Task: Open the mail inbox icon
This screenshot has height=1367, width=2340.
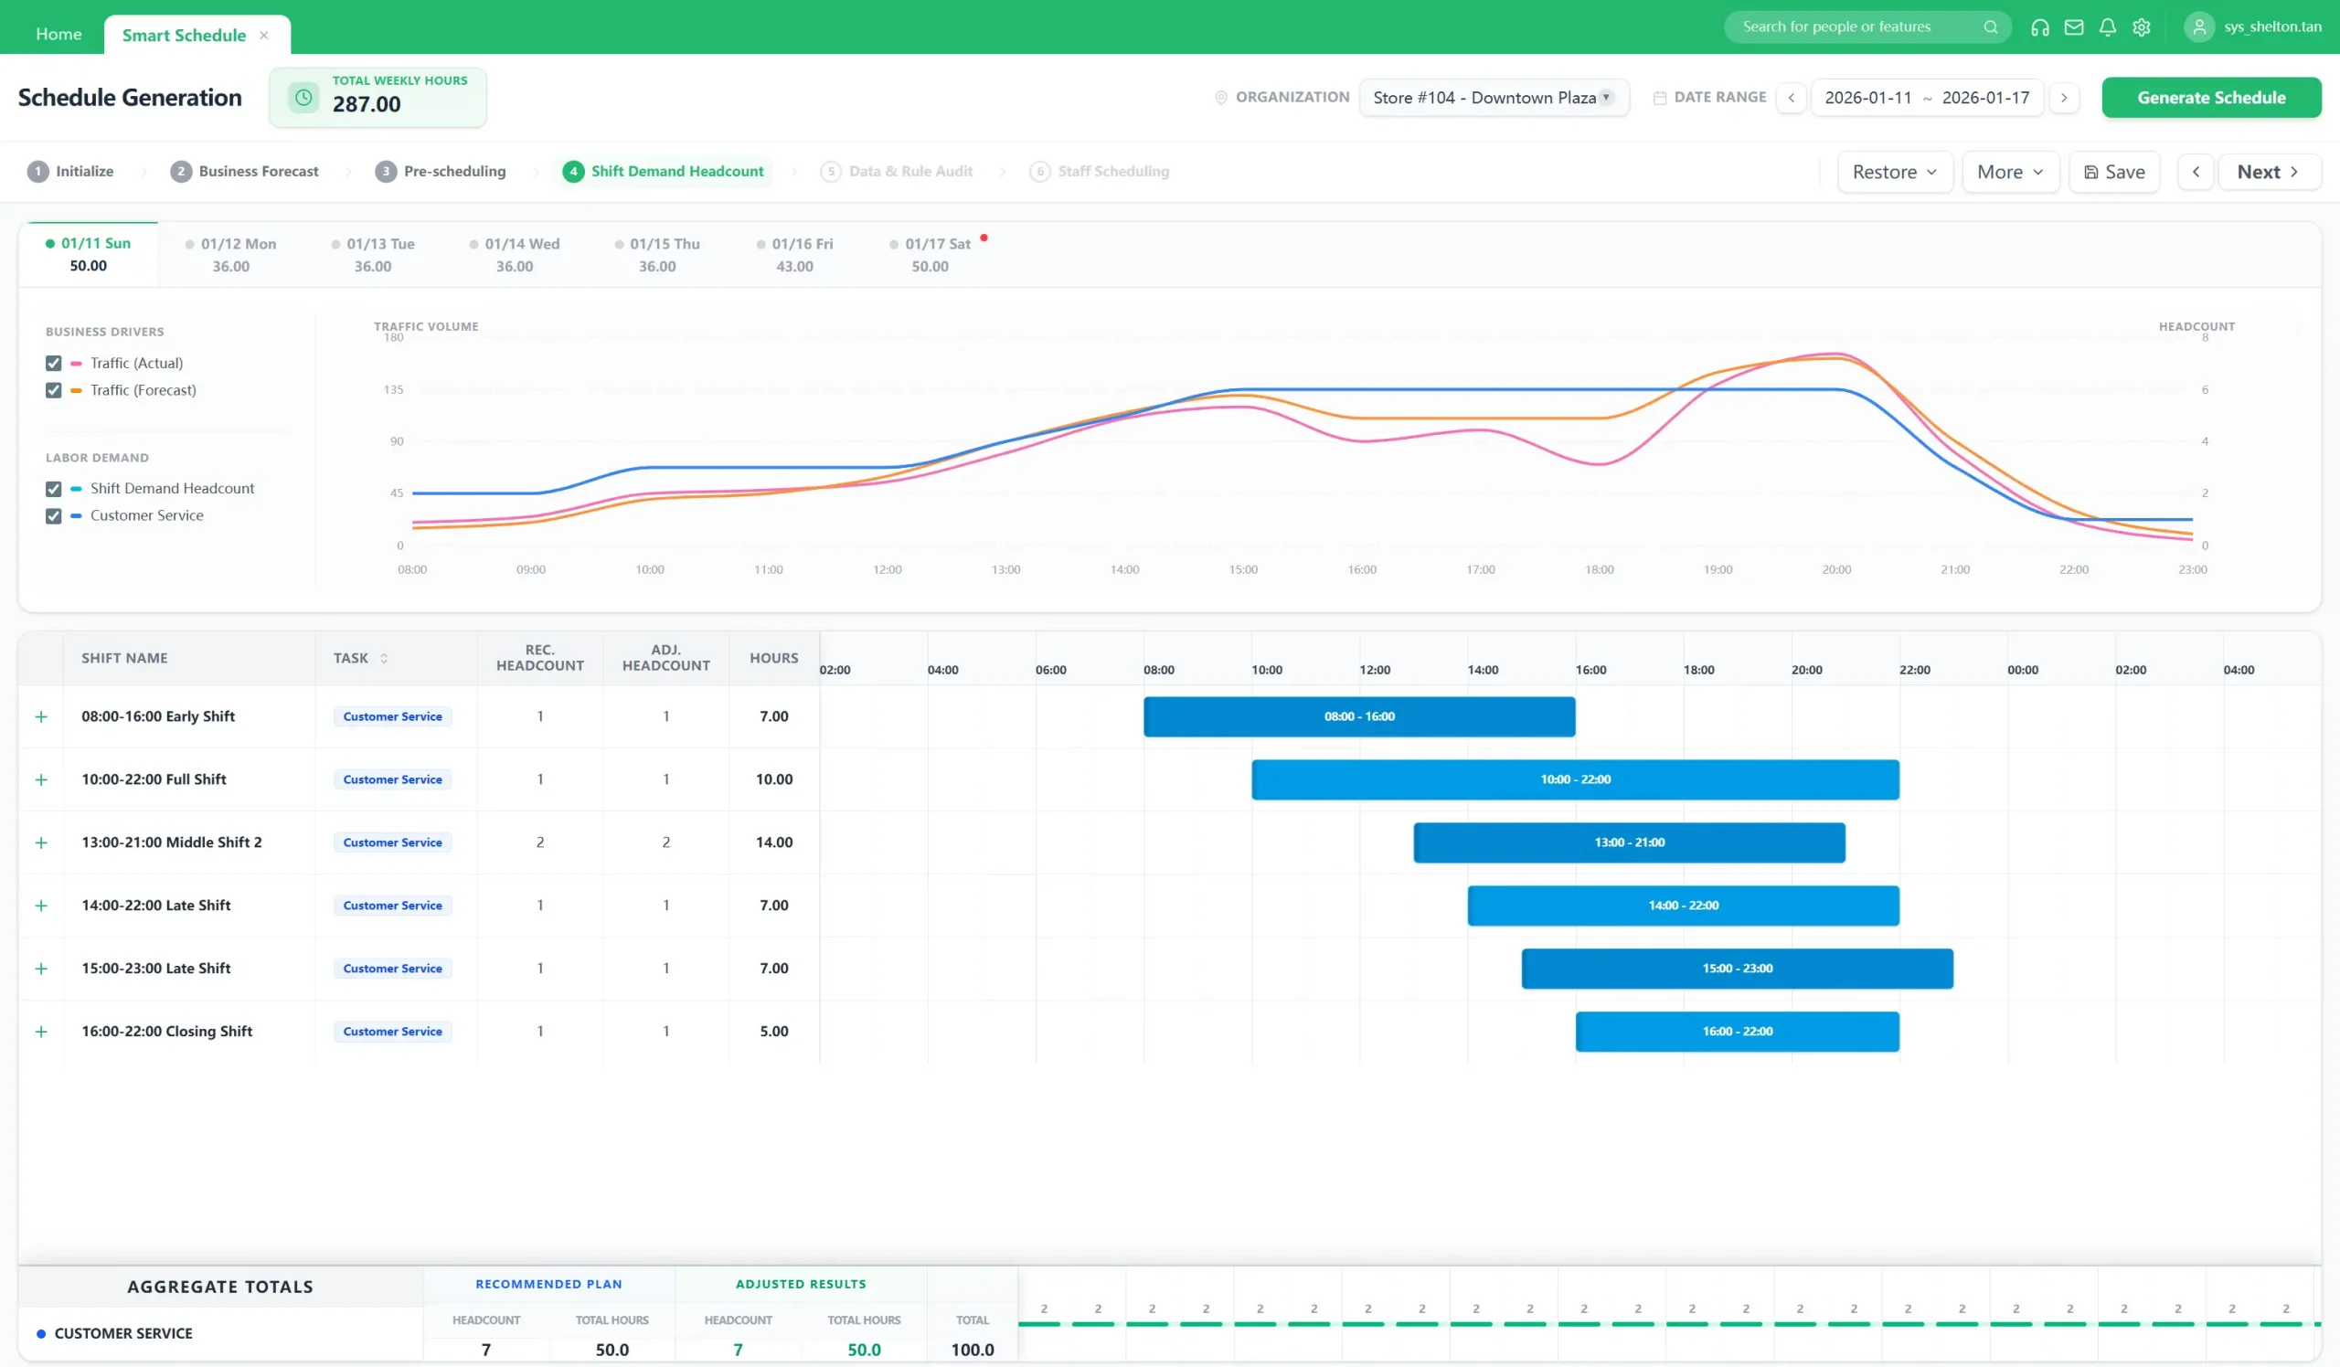Action: tap(2073, 26)
